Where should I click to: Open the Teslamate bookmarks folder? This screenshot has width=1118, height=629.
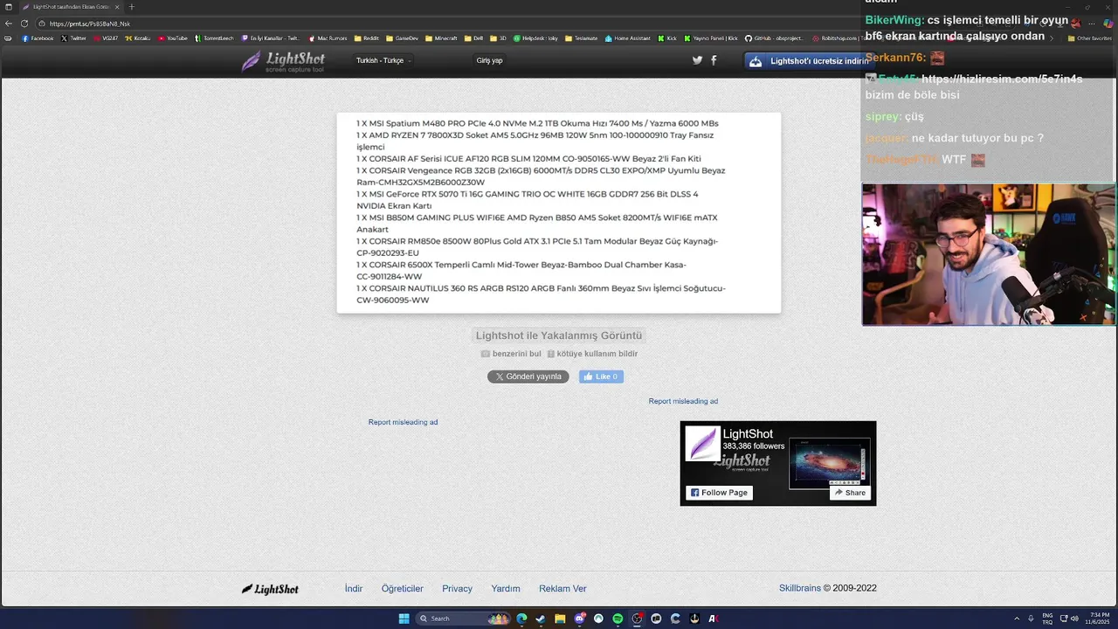pos(582,38)
